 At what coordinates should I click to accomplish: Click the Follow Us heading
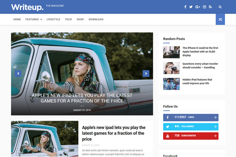pos(170,106)
